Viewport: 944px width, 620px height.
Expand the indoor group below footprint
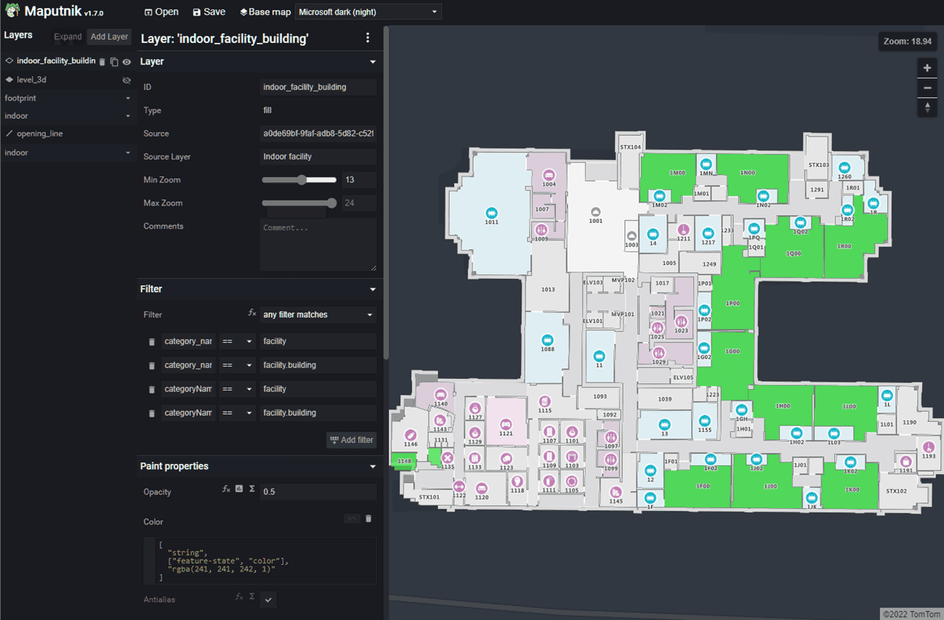(x=128, y=116)
